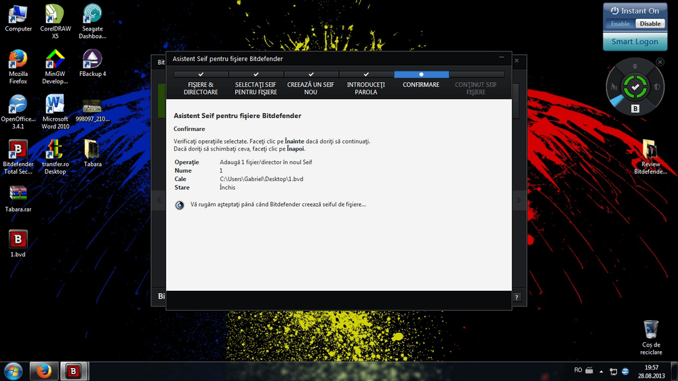Screen dimensions: 678x381
Task: Open the Tabara.rar archive icon
Action: 18,195
